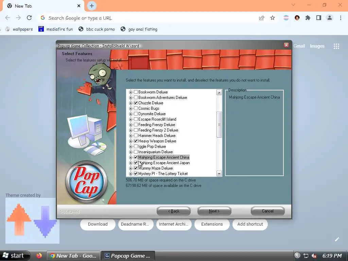Switch to New Tab - Google taskbar window
Viewport: 348px width, 261px height.
coord(73,256)
